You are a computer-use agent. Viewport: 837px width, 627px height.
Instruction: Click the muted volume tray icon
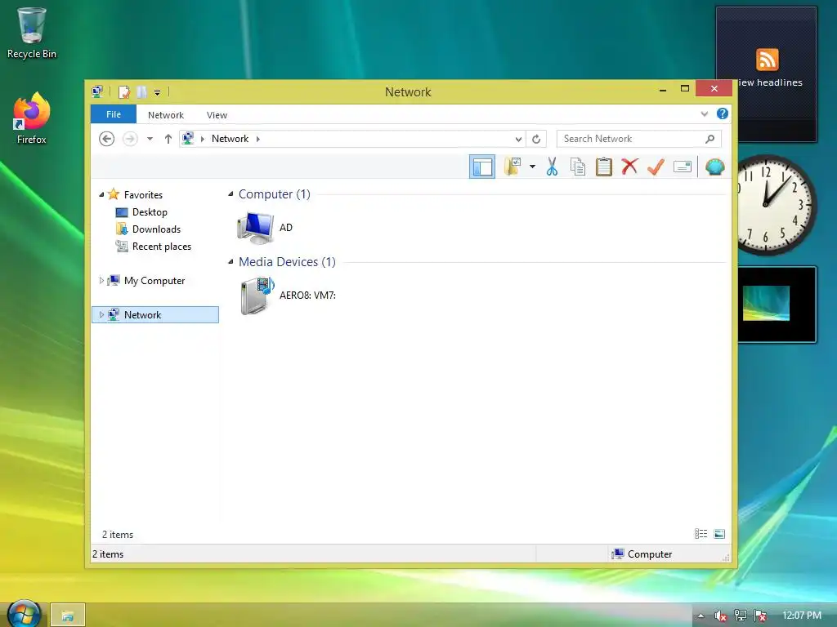[x=721, y=616]
